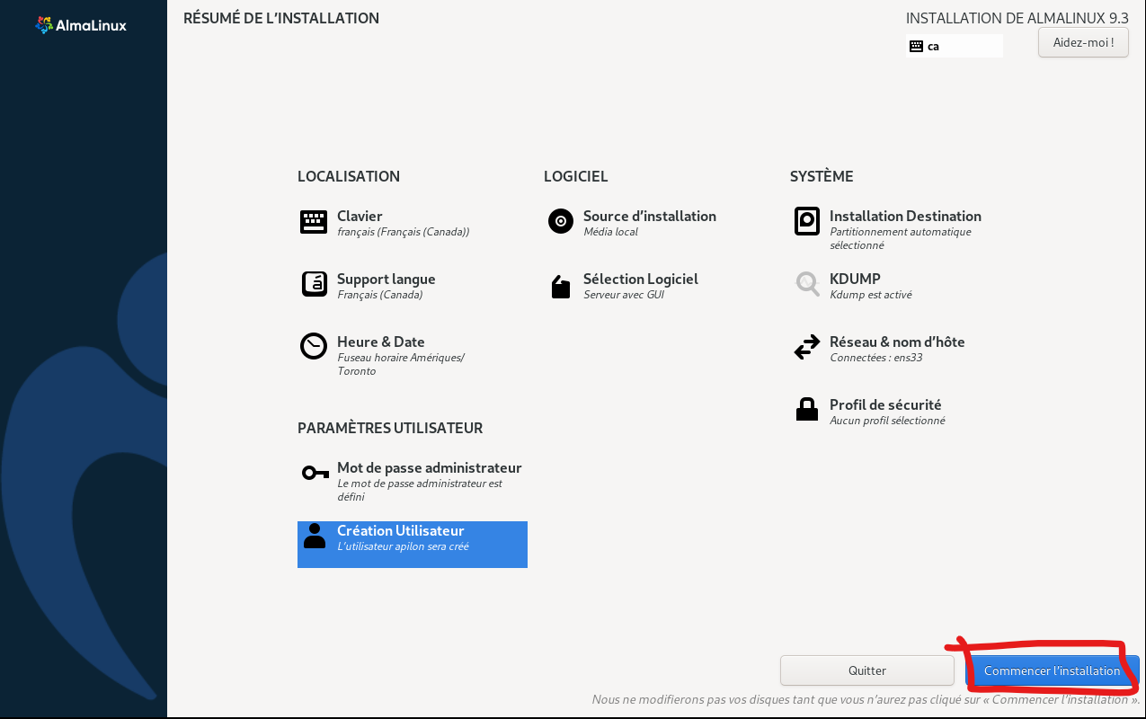Click the arrows icon for Réseau & nom d'hôte
Screen dimensions: 1146x719
[806, 347]
